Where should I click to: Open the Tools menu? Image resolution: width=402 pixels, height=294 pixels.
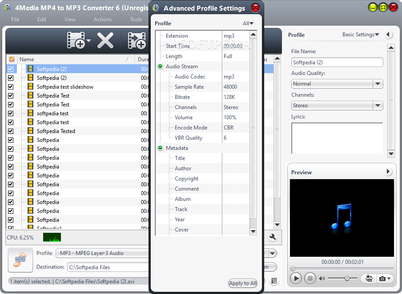136,20
